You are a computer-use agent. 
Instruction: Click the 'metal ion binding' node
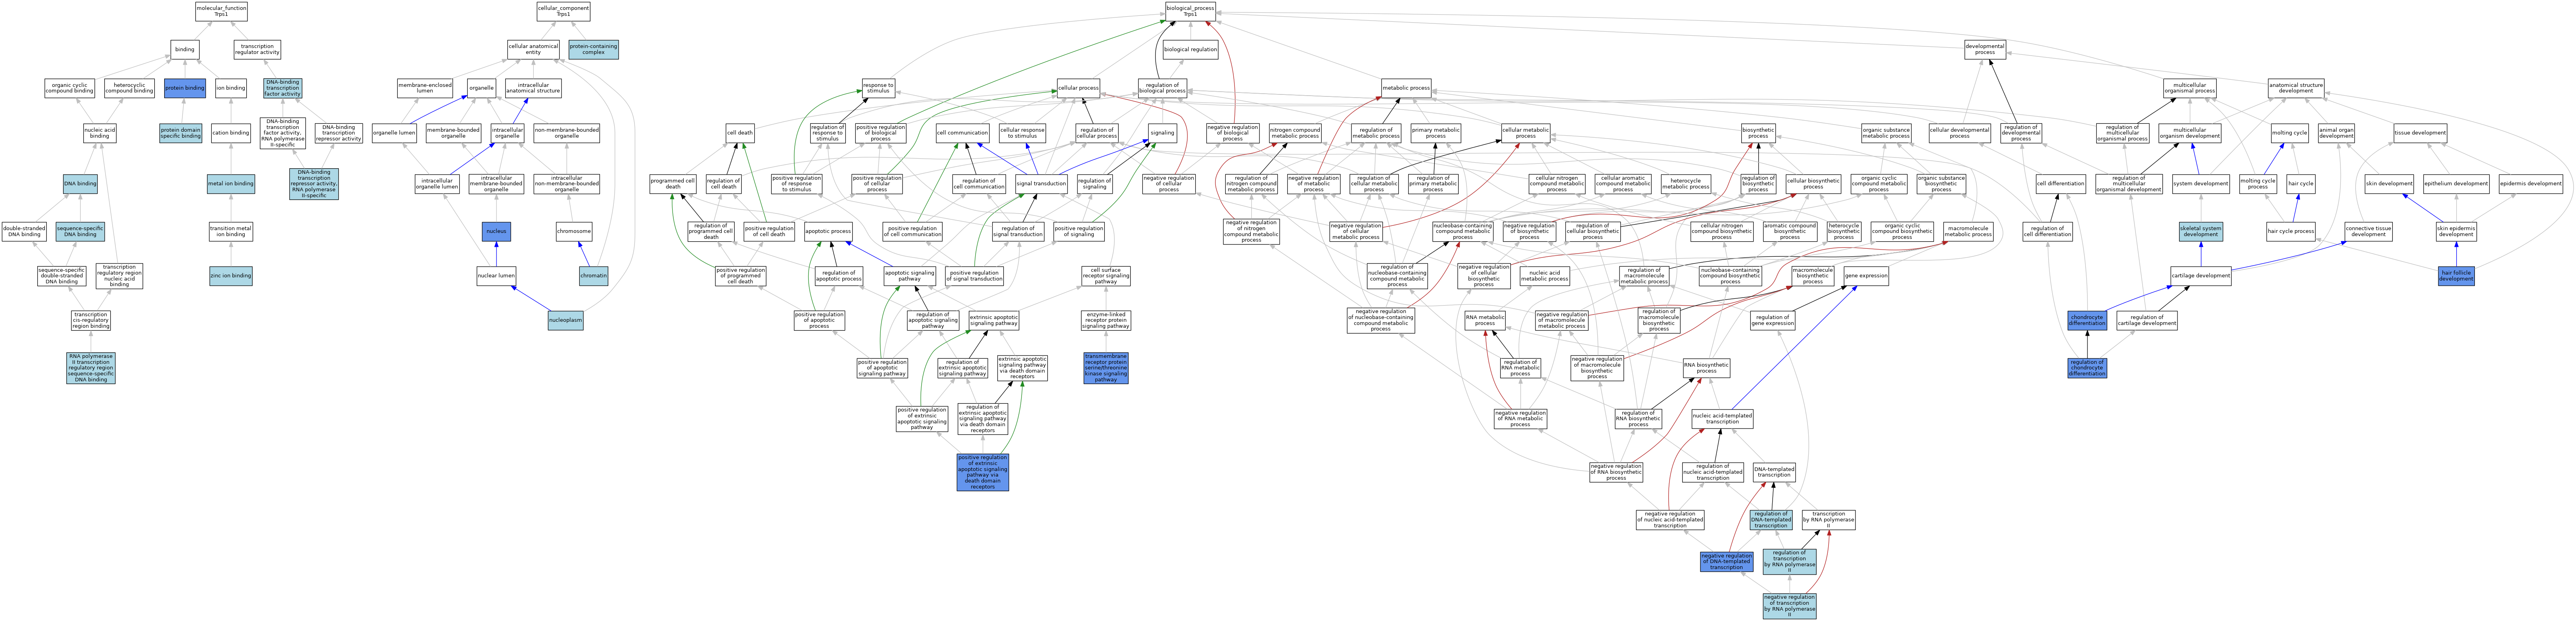pos(231,184)
